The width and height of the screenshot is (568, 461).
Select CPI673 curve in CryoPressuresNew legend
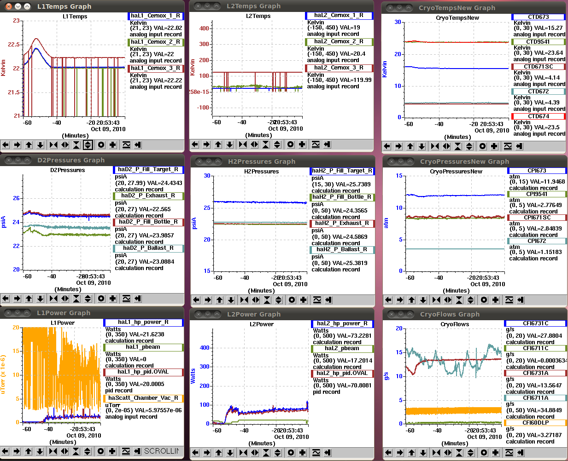pyautogui.click(x=537, y=171)
